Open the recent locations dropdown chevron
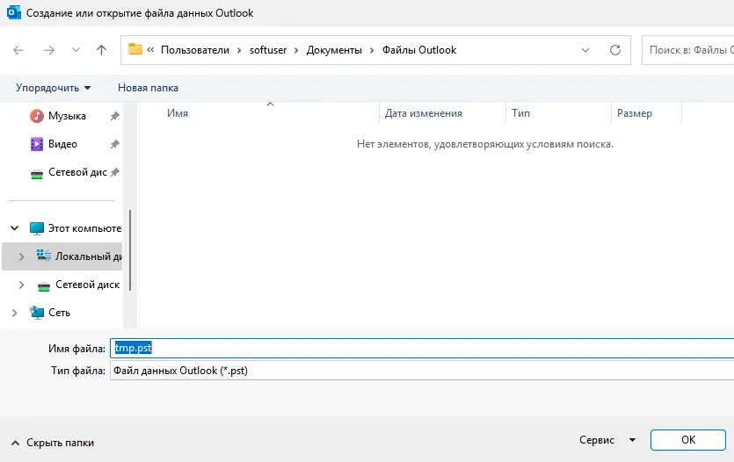The image size is (734, 462). [x=76, y=50]
